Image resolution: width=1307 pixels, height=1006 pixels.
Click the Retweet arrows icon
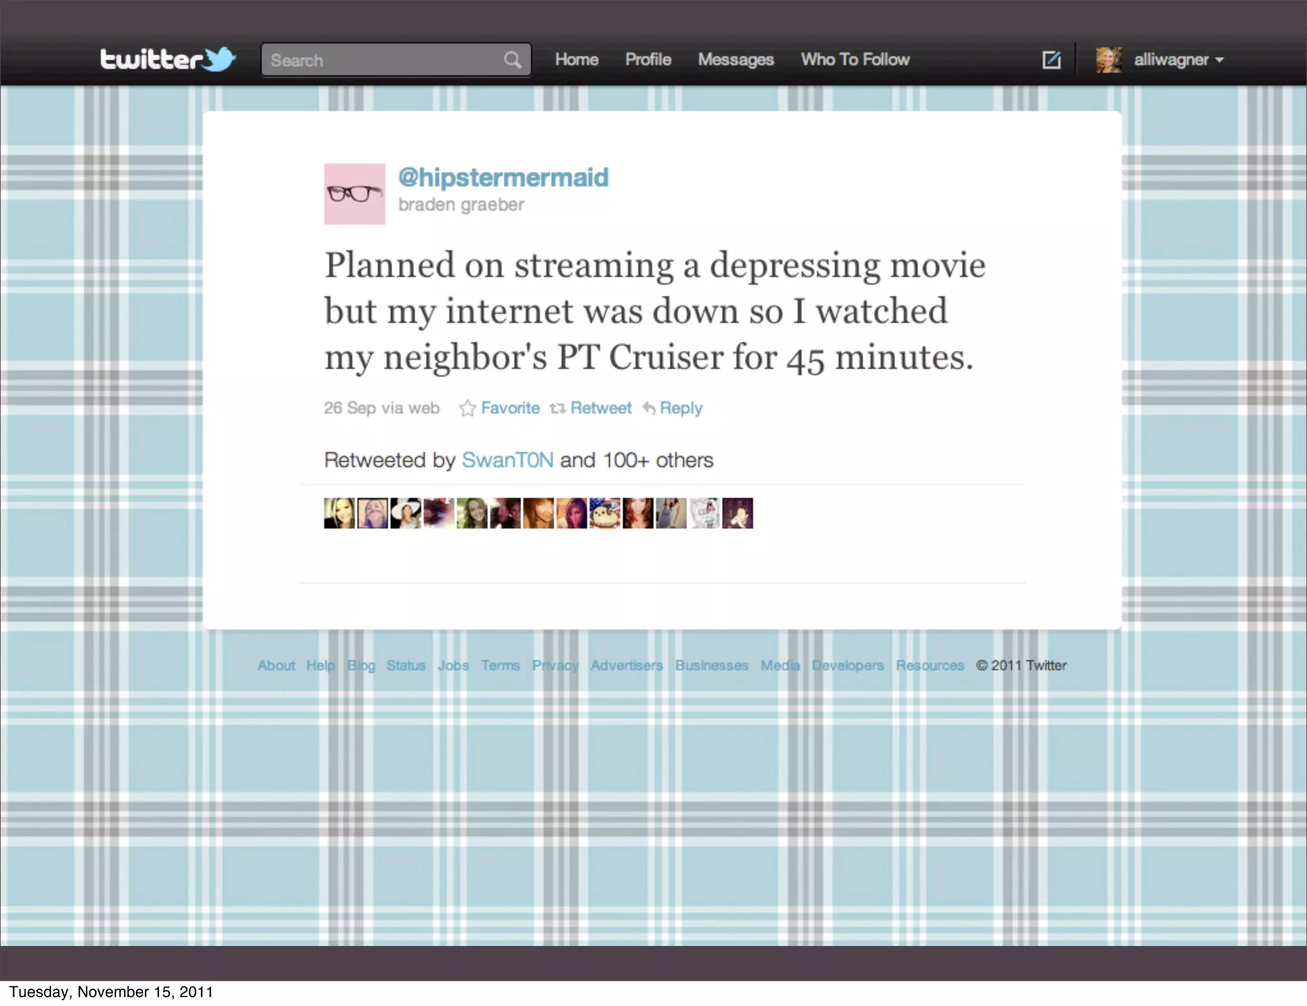557,408
